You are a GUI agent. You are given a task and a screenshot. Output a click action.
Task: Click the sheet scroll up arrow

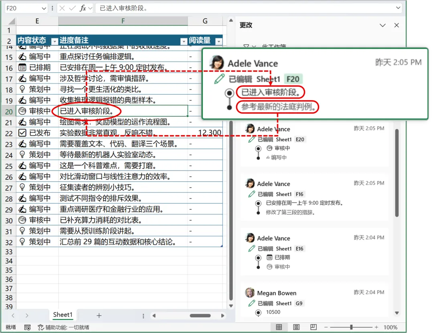click(x=231, y=20)
